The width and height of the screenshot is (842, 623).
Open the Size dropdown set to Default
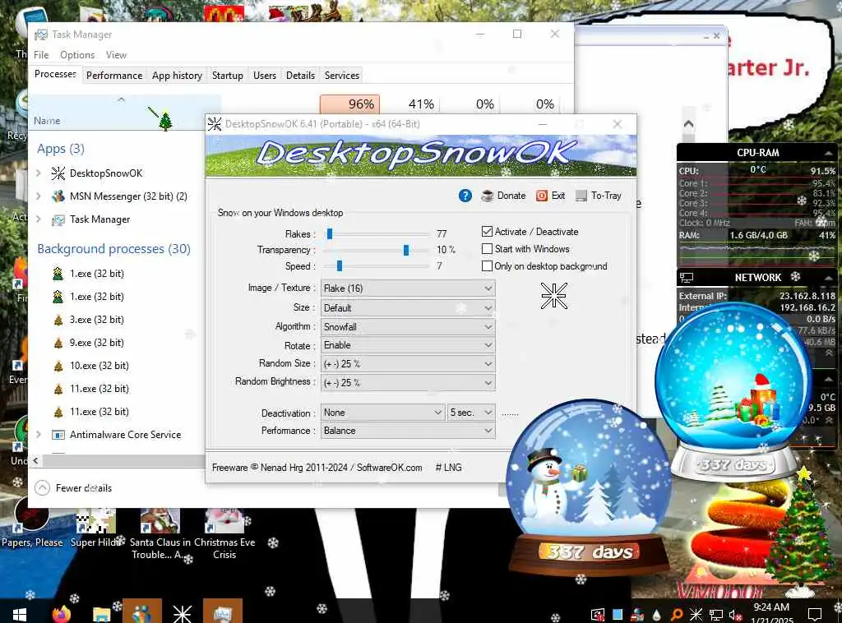[x=408, y=308]
